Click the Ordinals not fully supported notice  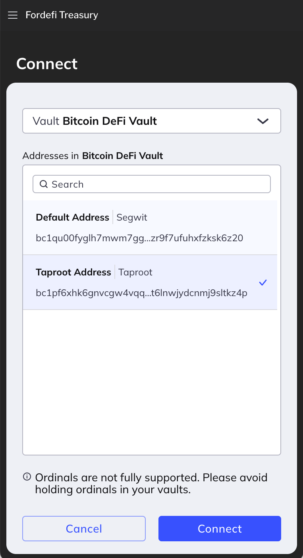coord(151,483)
